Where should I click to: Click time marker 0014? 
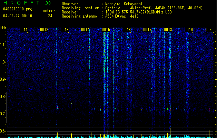click(85, 29)
